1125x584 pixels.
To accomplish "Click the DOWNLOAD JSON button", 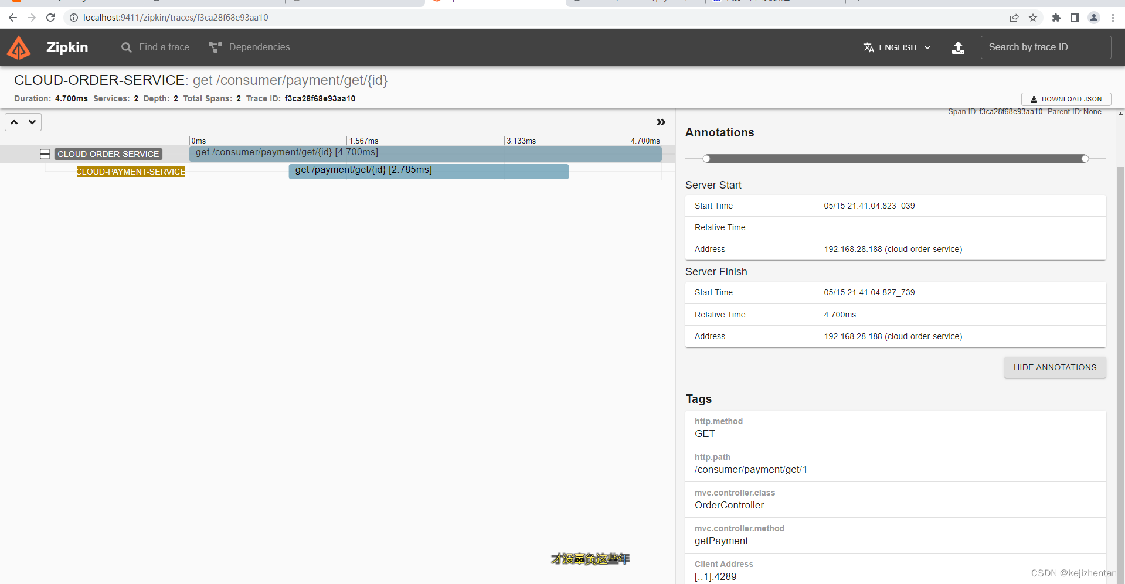I will point(1066,99).
